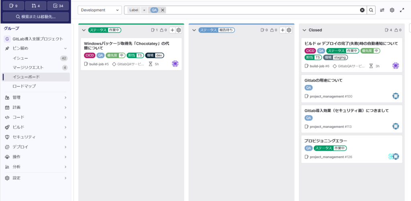Open board settings gear icon in top toolbar

(392, 10)
